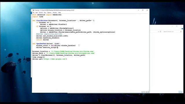
Task: Click the IDLE editor vertical scrollbar
Action: click(x=149, y=53)
